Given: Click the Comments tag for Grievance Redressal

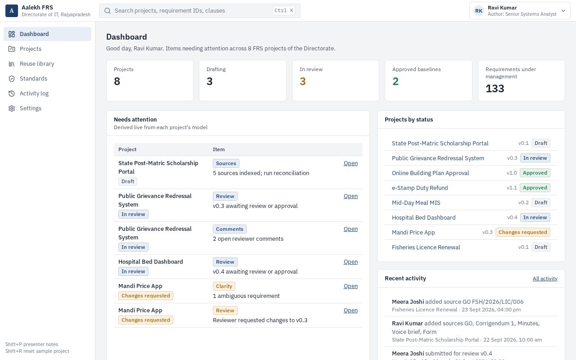Looking at the screenshot, I should (229, 229).
